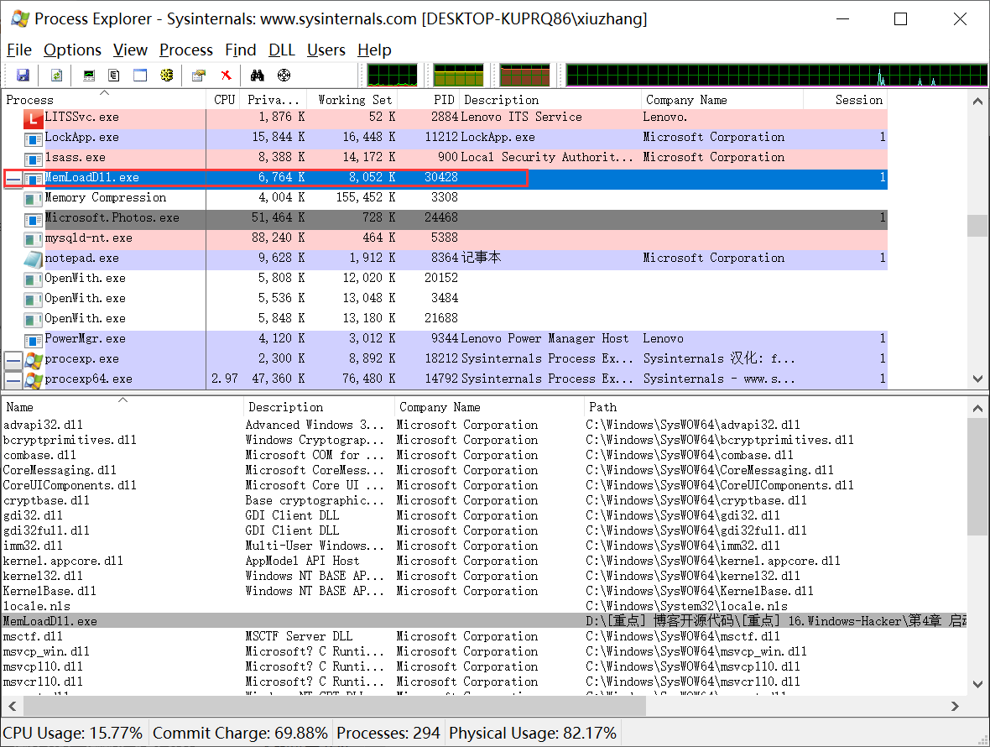This screenshot has width=990, height=747.
Task: Select the OpenWith.exe row with PID 21688
Action: coord(445,319)
